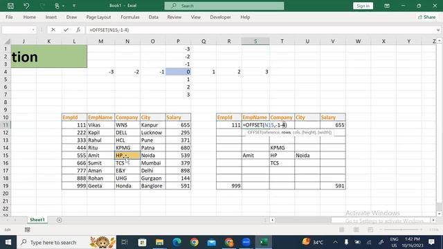Click the Share button
The width and height of the screenshot is (443, 249).
point(427,17)
